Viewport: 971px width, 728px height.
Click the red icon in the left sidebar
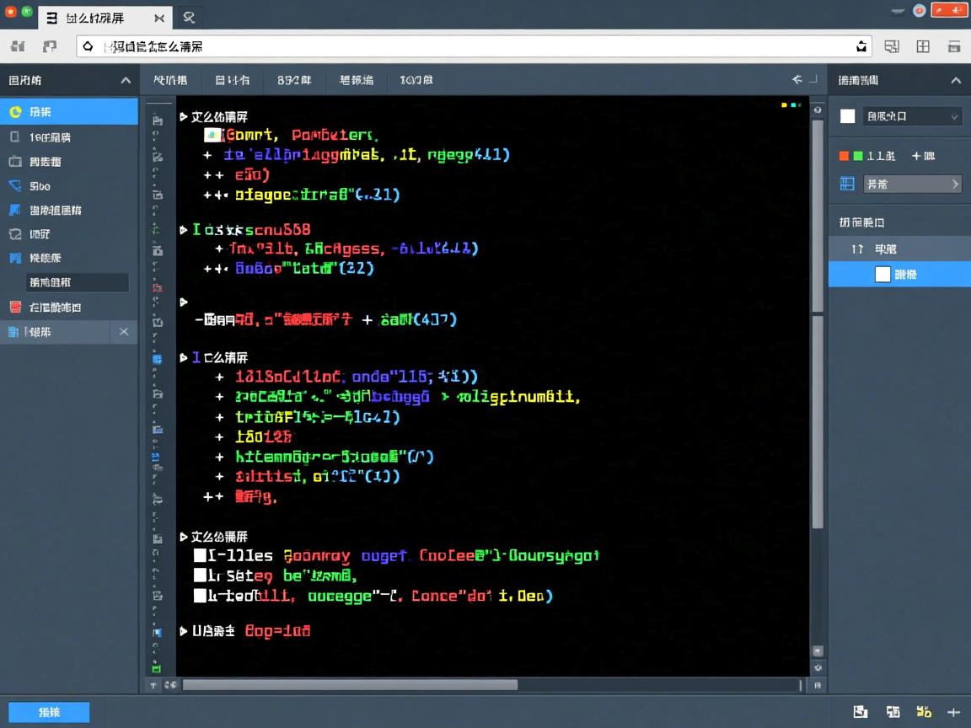pos(14,307)
